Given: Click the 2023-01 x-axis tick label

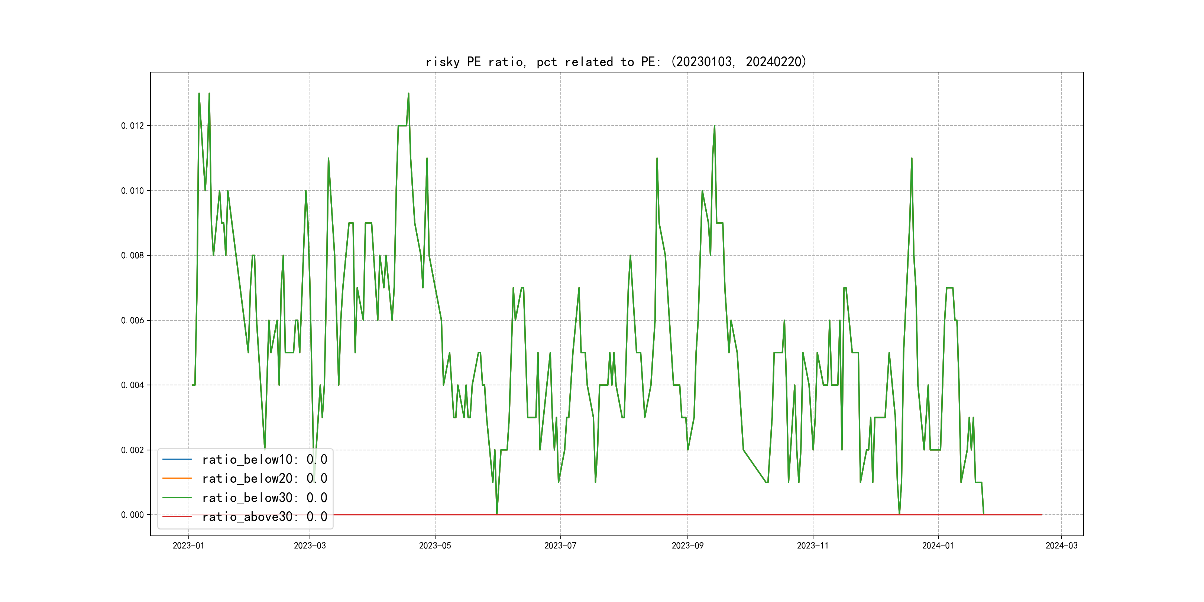Looking at the screenshot, I should tap(188, 546).
